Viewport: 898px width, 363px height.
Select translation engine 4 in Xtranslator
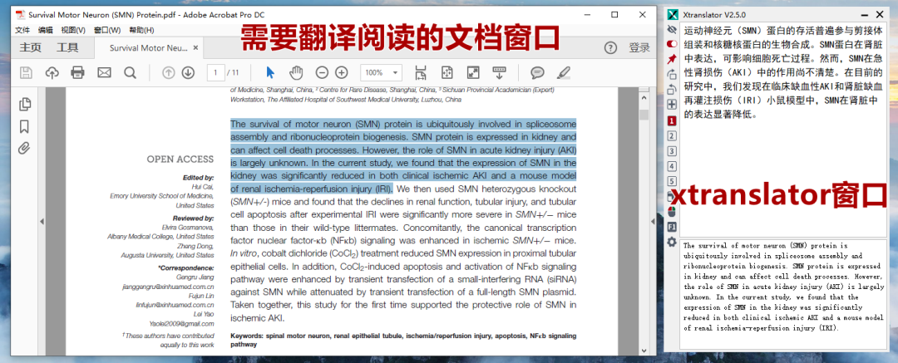coord(672,166)
